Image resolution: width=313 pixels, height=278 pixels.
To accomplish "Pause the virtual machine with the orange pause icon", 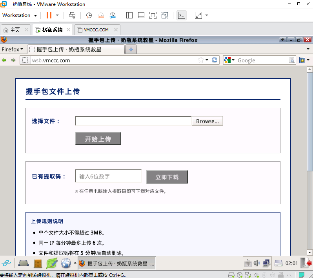I will click(x=49, y=15).
